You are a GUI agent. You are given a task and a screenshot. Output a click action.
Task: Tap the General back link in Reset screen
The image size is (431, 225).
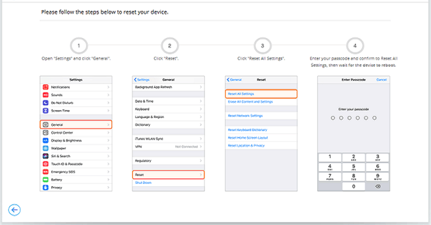click(x=234, y=79)
